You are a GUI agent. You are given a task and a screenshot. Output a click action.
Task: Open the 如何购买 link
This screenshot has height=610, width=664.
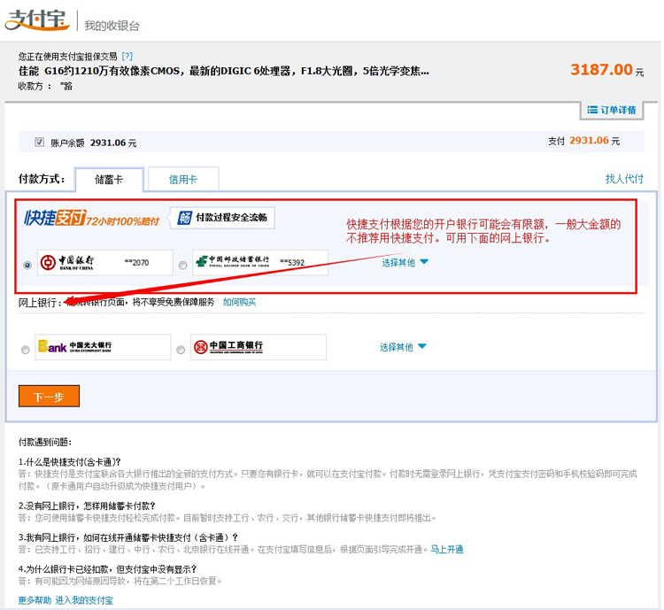(239, 302)
